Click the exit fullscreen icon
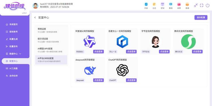The image size is (212, 106). point(202,5)
